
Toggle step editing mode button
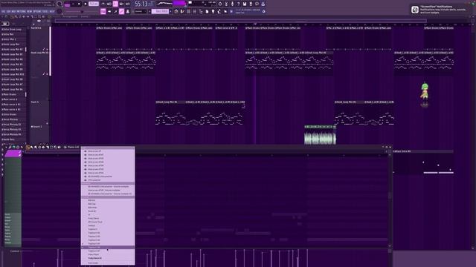[115, 12]
